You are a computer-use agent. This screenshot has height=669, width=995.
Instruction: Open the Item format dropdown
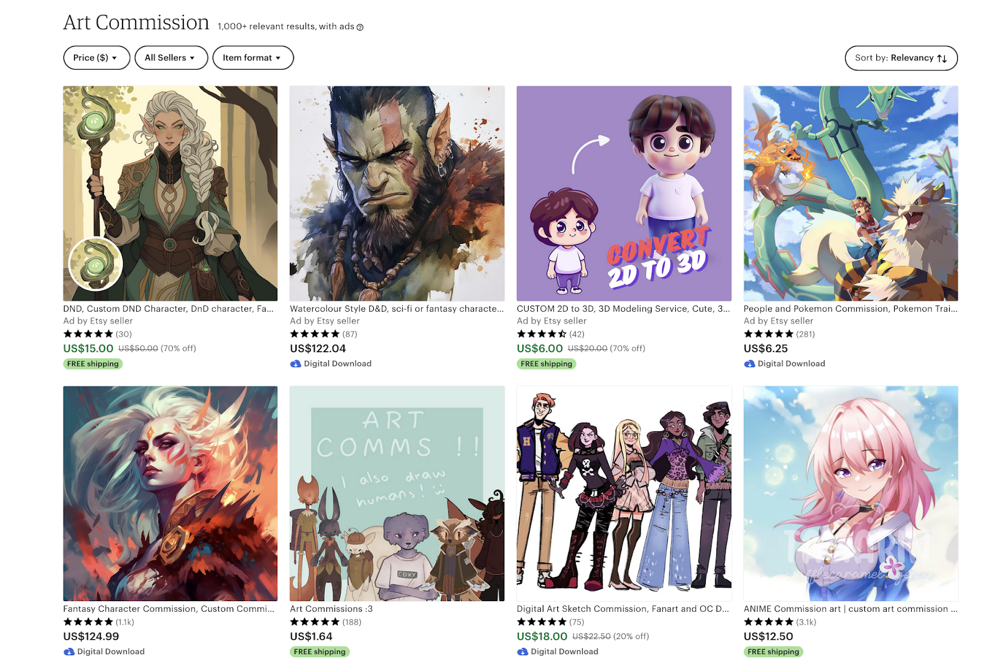tap(252, 58)
